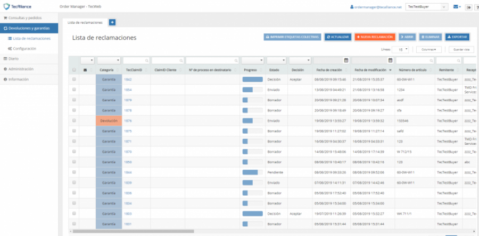This screenshot has height=236, width=479.
Task: Open the Información menu
Action: [x=29, y=80]
